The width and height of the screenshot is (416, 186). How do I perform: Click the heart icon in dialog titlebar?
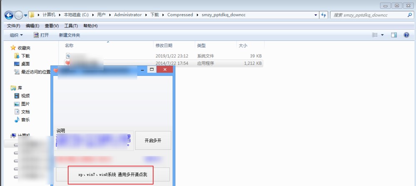56,70
